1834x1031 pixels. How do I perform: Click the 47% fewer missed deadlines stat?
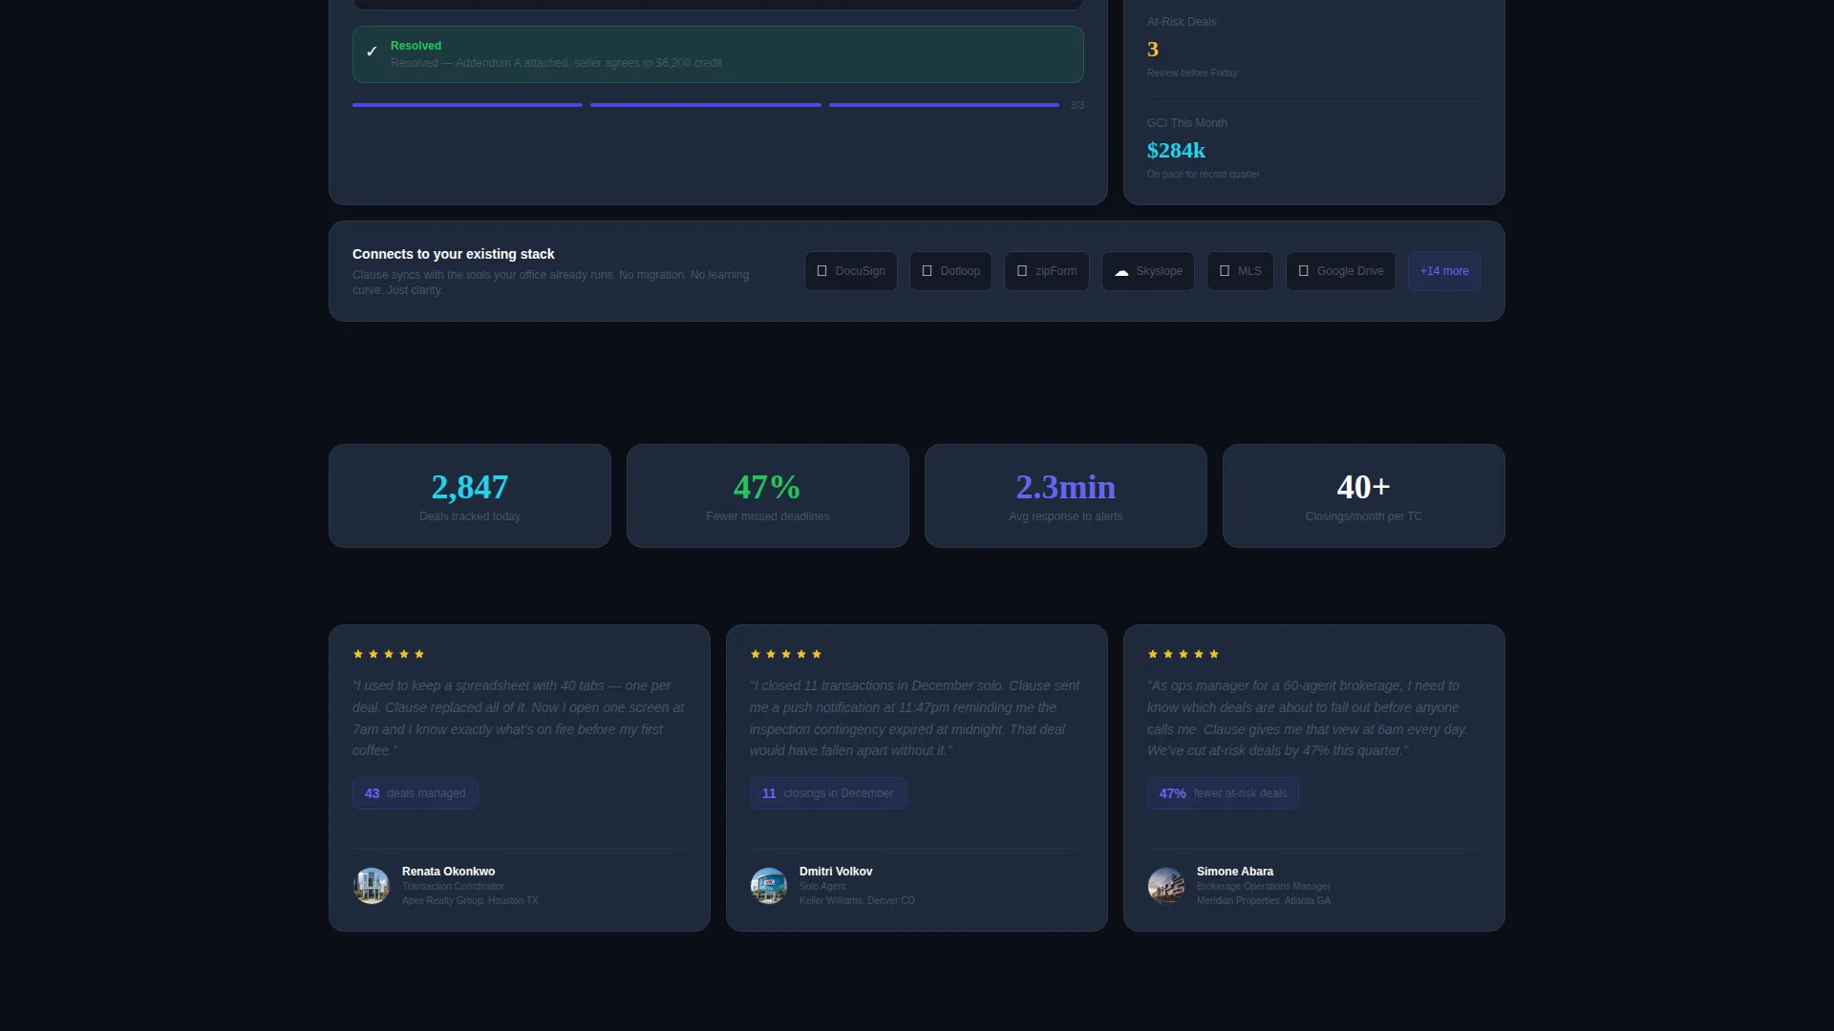pyautogui.click(x=768, y=495)
